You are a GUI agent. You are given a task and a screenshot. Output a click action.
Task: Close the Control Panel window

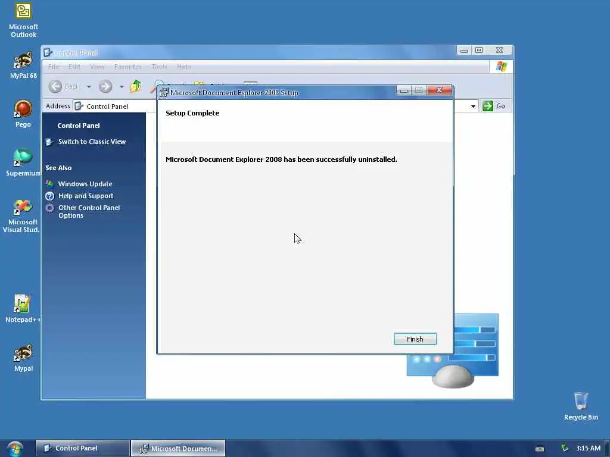click(x=500, y=50)
